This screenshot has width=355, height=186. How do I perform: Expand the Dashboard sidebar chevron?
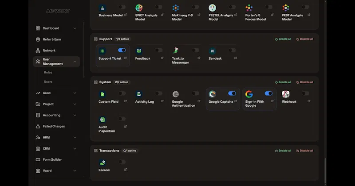(x=75, y=28)
